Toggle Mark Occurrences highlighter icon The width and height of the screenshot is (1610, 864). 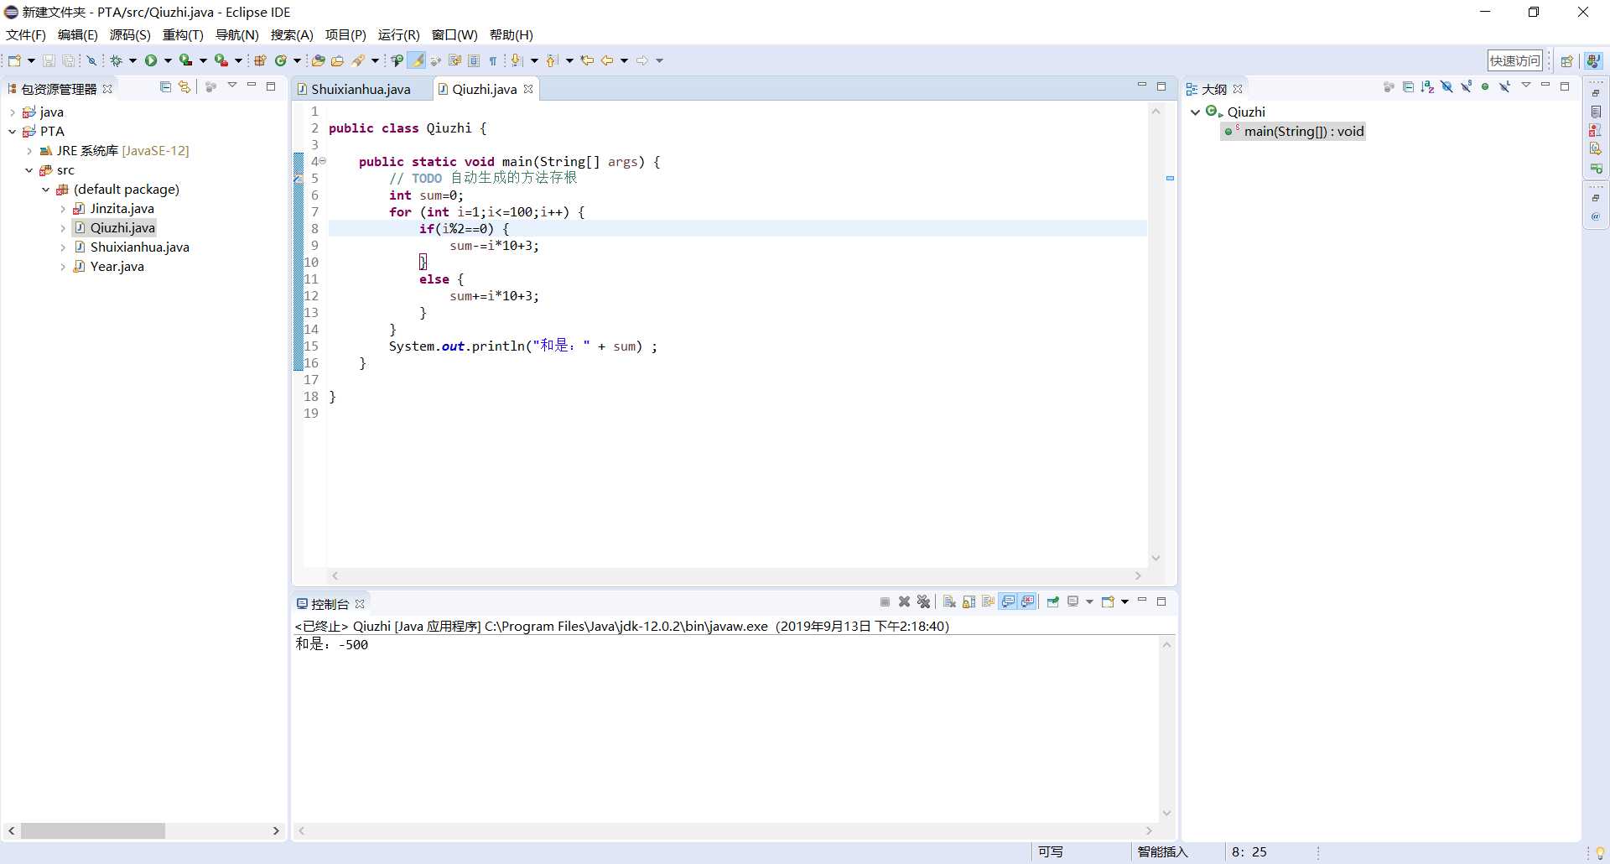click(x=417, y=60)
